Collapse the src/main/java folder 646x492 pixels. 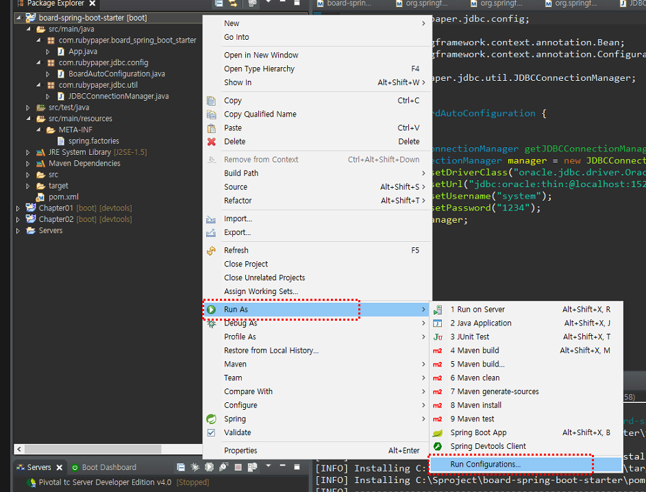(x=28, y=29)
